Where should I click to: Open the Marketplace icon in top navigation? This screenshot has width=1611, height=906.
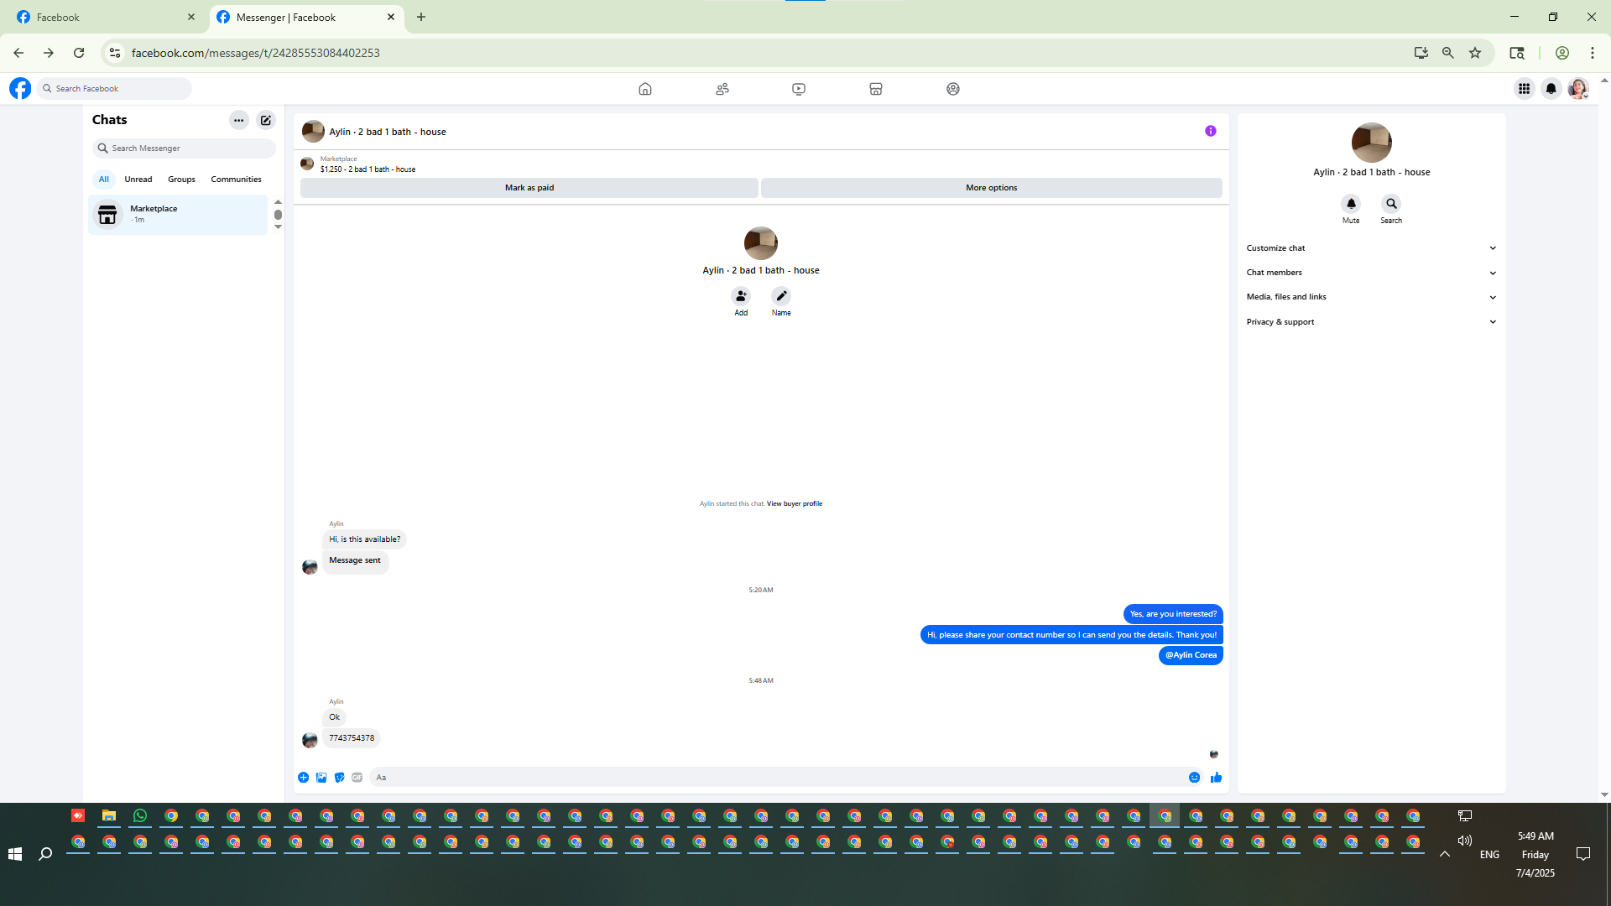tap(876, 89)
